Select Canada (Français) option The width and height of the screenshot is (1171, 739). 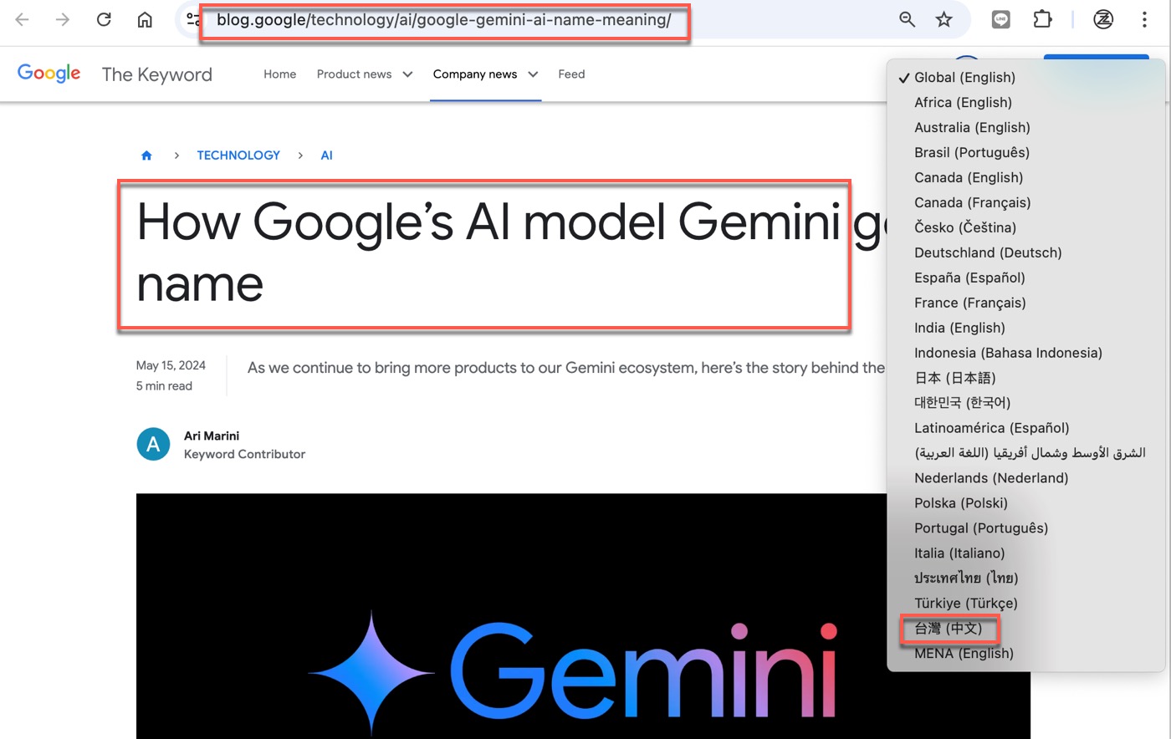[x=1025, y=202]
